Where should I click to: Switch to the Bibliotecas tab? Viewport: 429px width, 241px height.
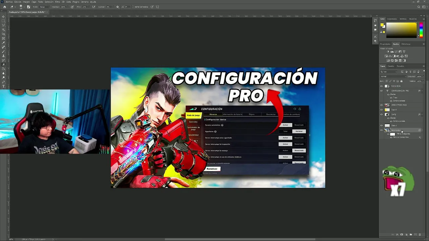pyautogui.click(x=406, y=44)
